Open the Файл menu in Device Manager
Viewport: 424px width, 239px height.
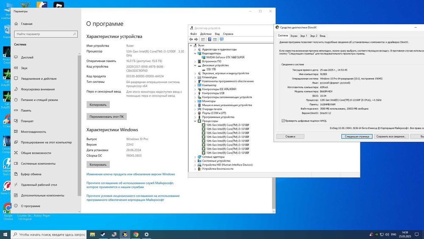point(193,34)
